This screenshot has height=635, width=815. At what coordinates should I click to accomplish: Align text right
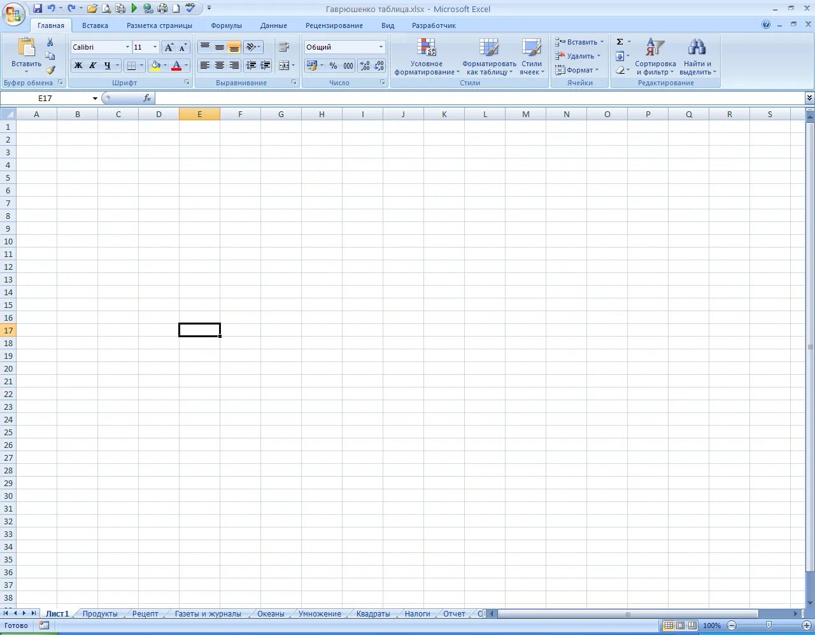(234, 65)
